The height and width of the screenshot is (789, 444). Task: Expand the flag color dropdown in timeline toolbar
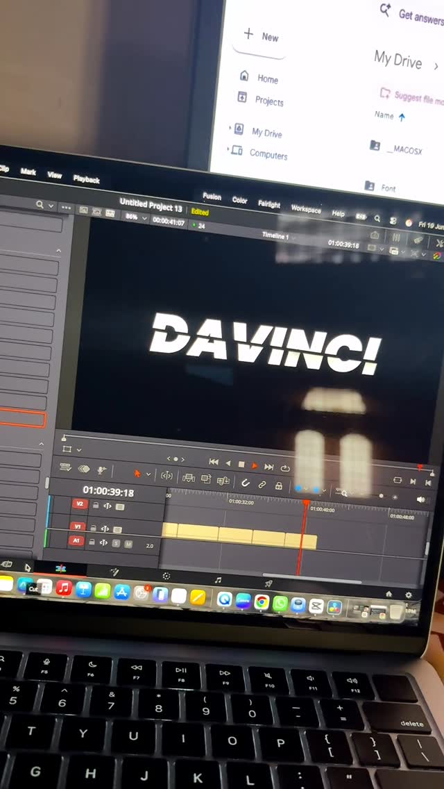tap(307, 489)
